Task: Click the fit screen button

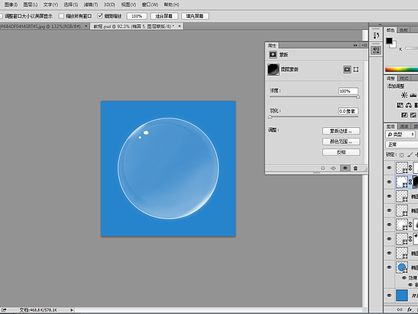Action: tap(164, 16)
